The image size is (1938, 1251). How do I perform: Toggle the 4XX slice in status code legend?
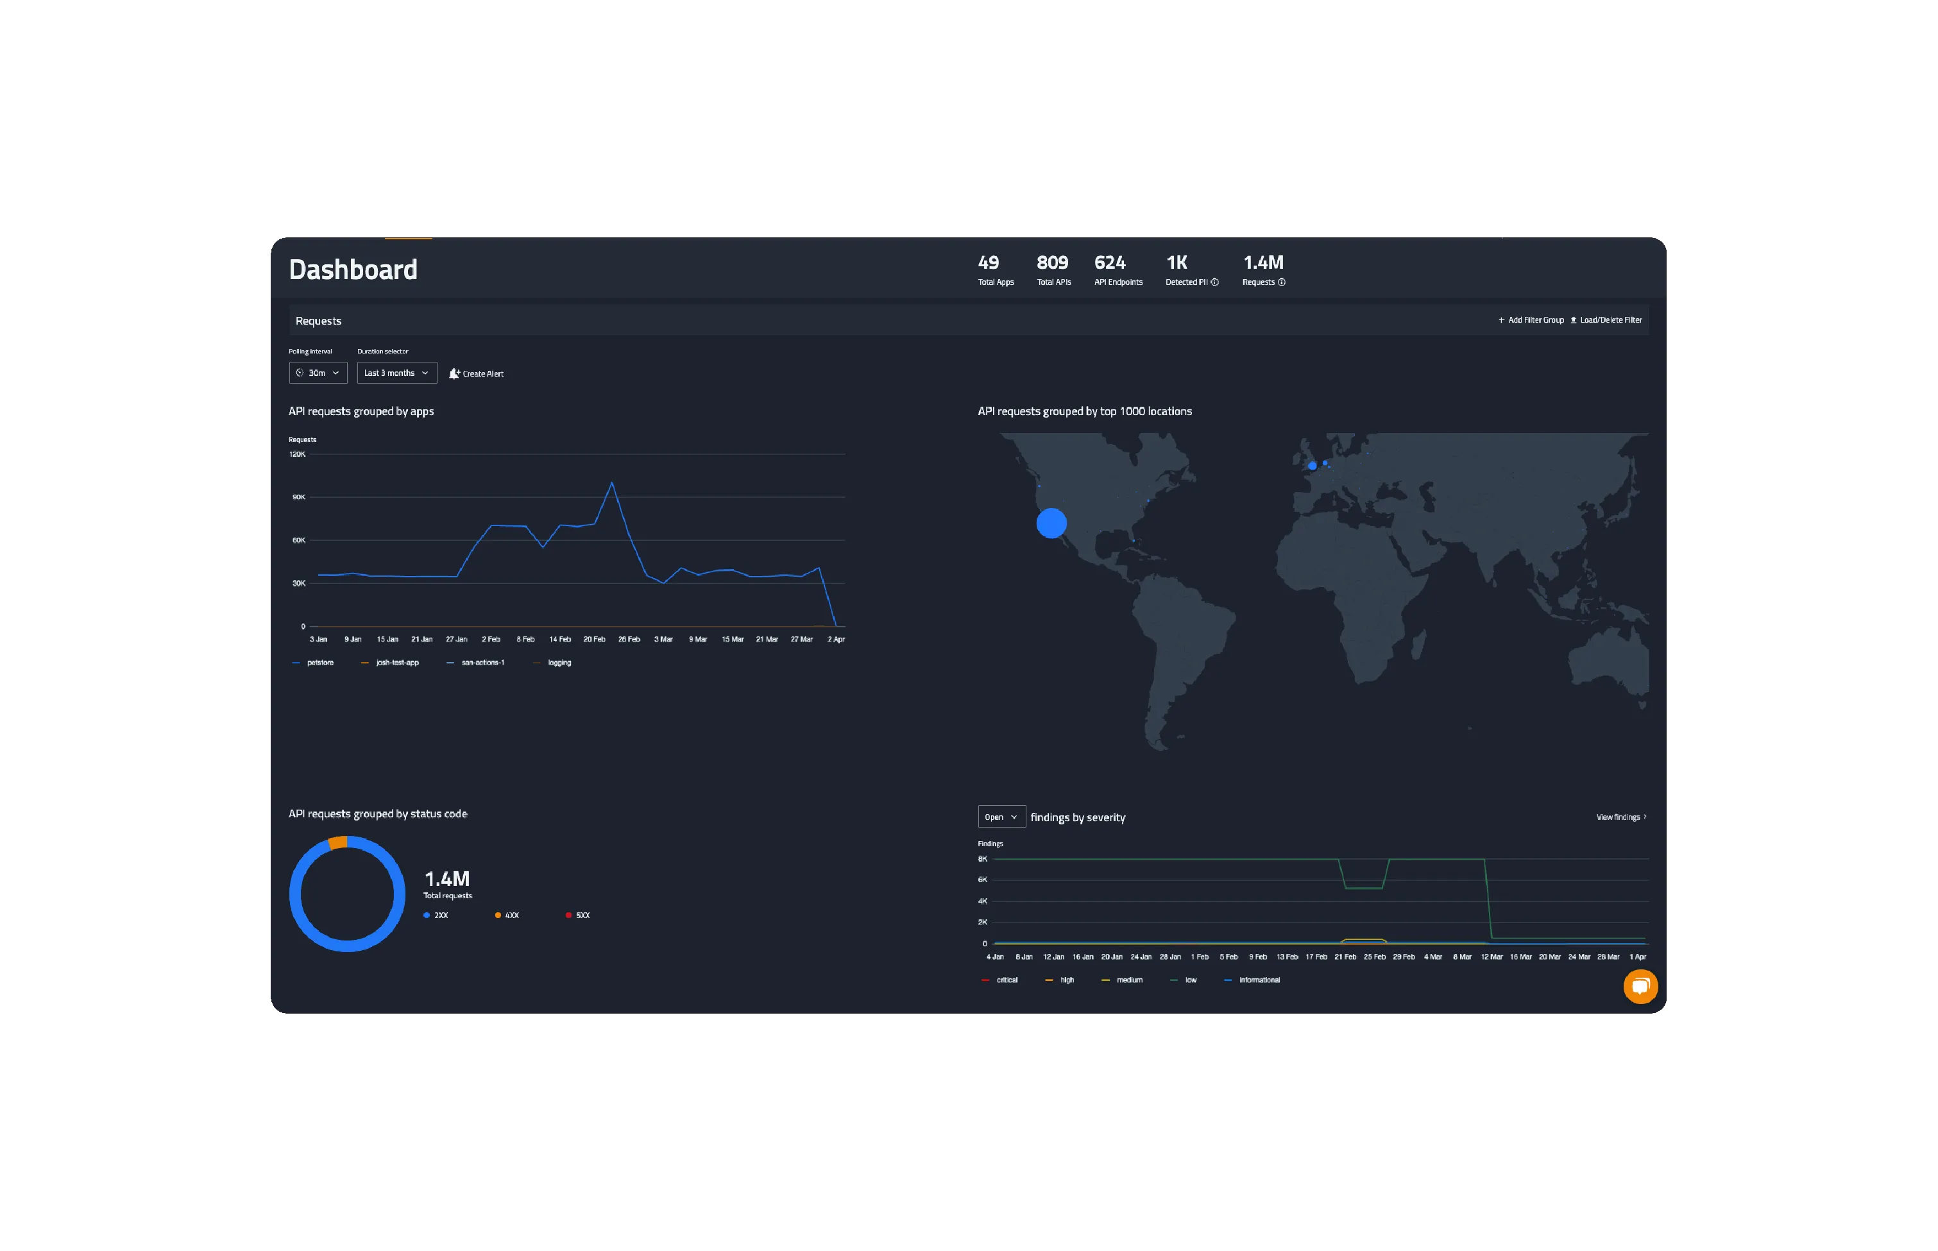(509, 915)
